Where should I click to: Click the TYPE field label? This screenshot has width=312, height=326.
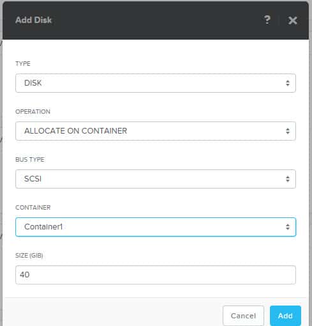pos(23,64)
